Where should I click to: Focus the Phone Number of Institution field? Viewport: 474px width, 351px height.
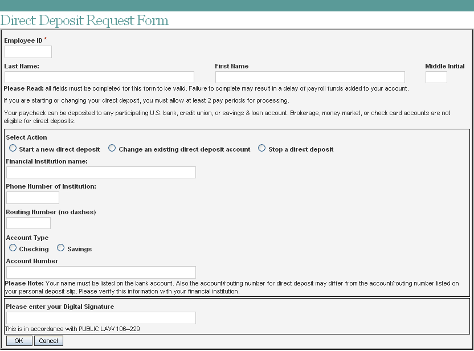(x=32, y=198)
